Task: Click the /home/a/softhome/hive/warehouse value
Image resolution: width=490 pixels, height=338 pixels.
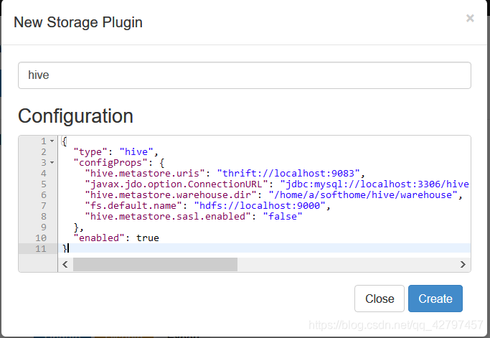Action: tap(363, 195)
